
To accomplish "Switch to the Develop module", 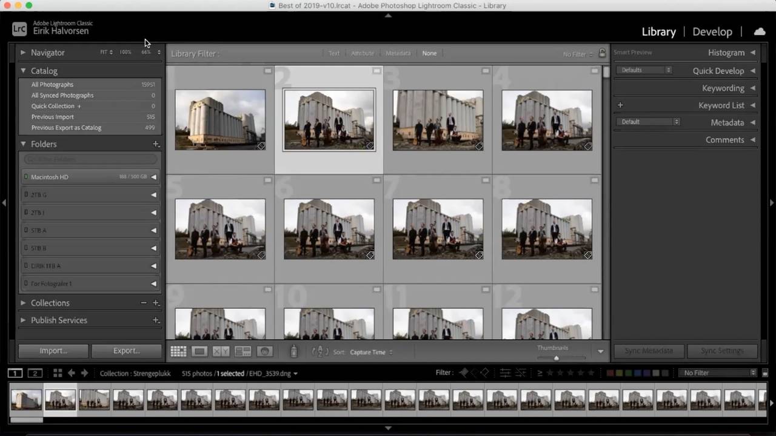I will (x=712, y=31).
